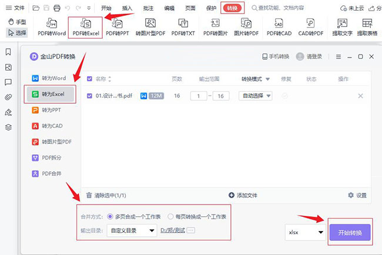The image size is (382, 255).
Task: Click 添加文件 to add file
Action: click(243, 195)
